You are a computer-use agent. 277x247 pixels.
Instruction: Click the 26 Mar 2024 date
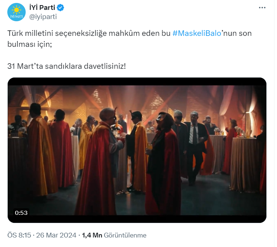[x=56, y=235]
